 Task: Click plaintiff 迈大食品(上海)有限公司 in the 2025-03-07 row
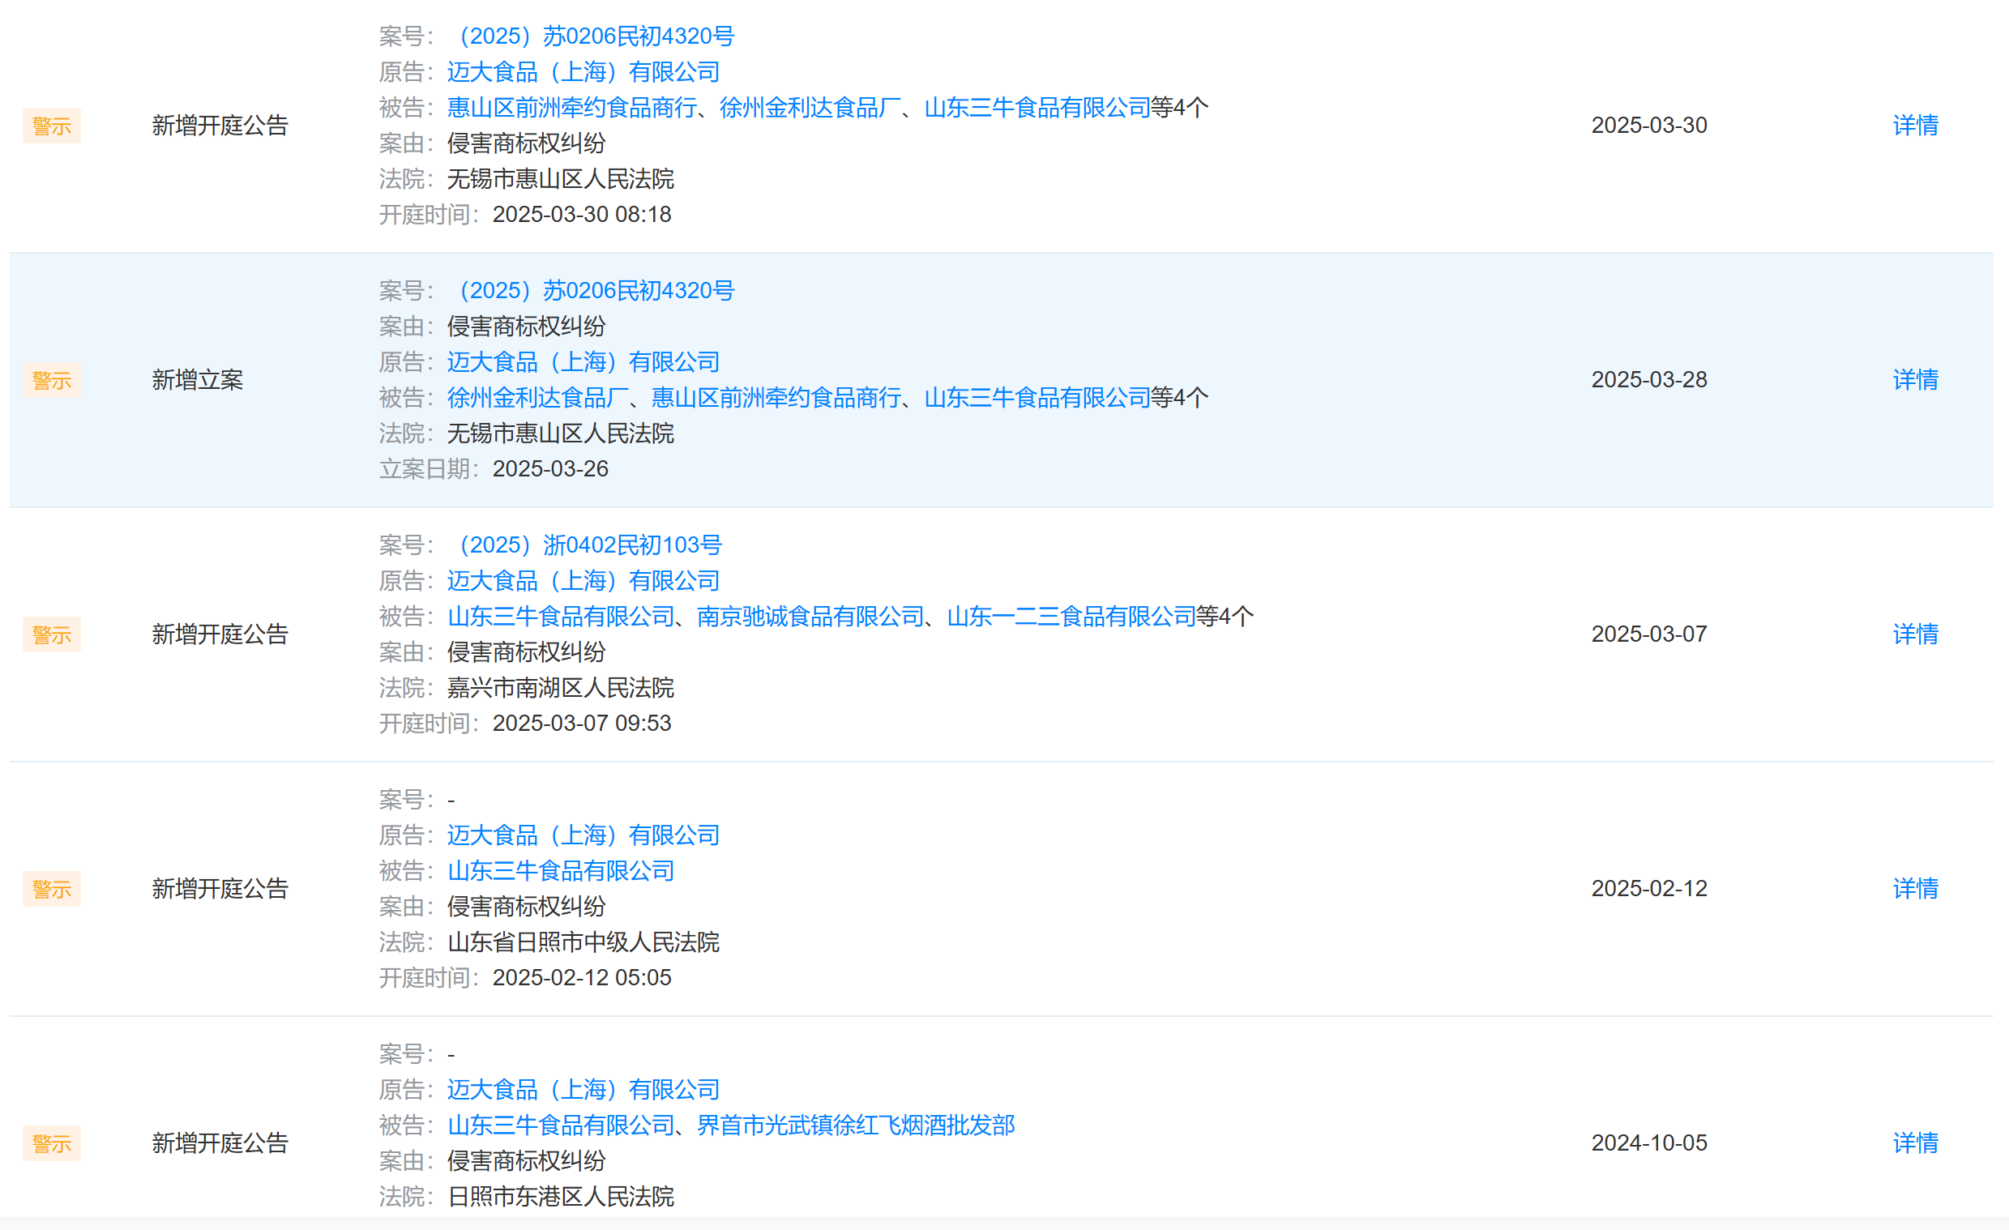[x=583, y=580]
